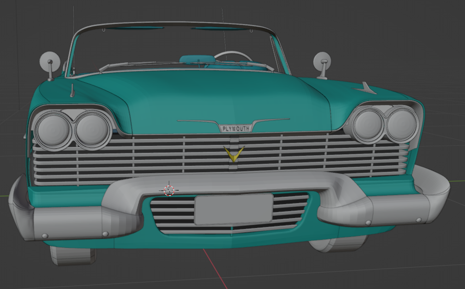465x289 pixels.
Task: Select the teal dashboard pad behind the windshield
Action: (x=197, y=59)
